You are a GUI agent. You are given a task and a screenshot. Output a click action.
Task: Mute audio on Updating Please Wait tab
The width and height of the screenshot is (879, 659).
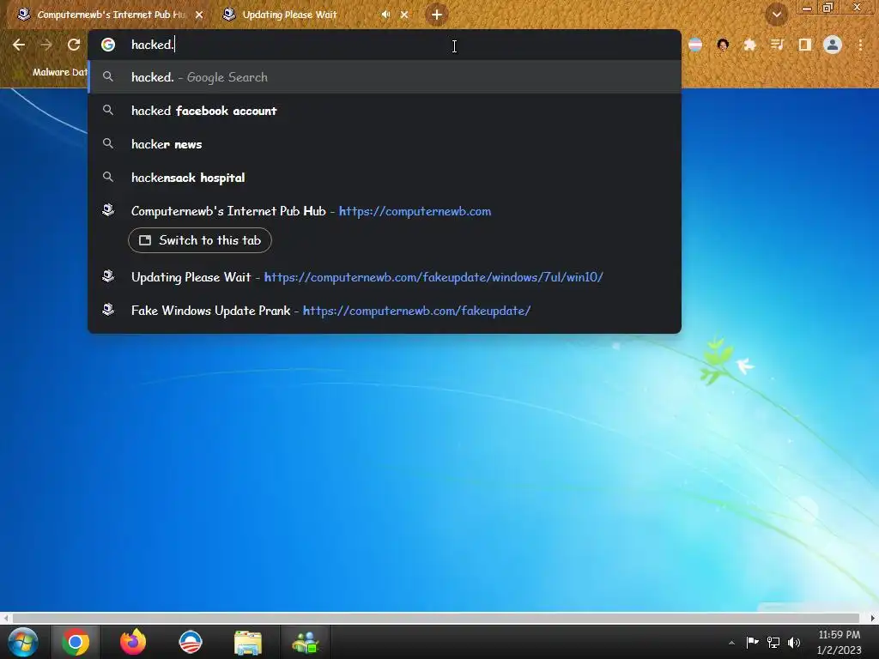[385, 15]
